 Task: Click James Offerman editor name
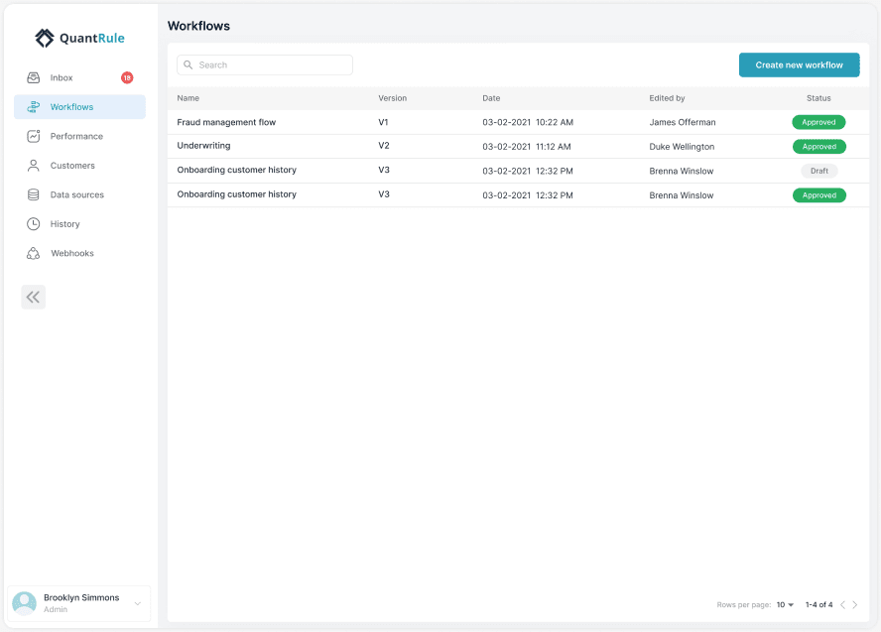click(x=683, y=122)
